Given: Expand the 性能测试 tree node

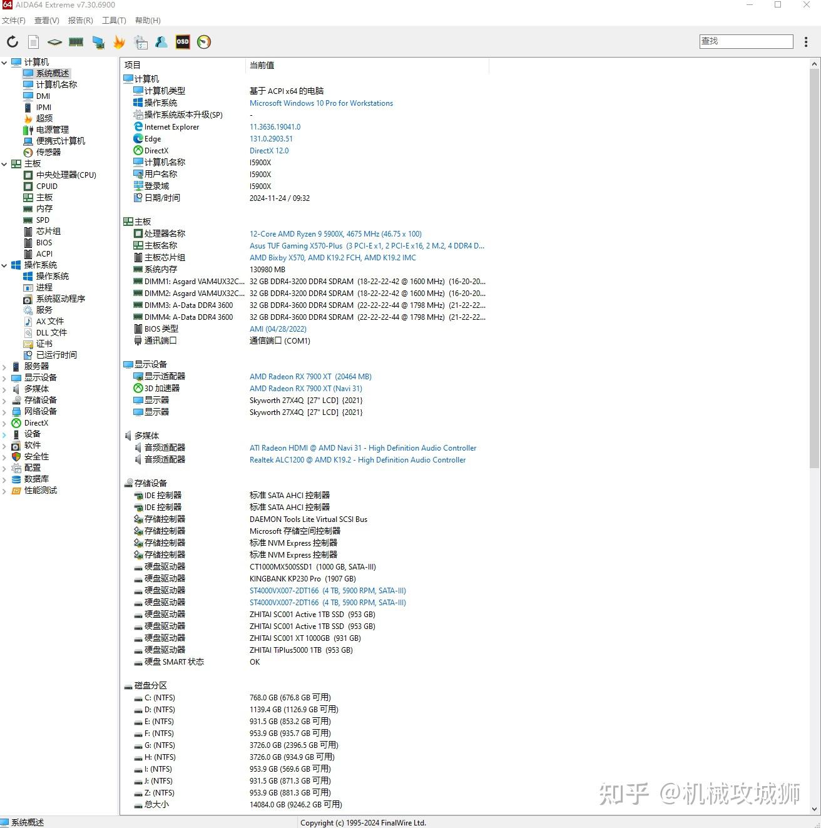Looking at the screenshot, I should tap(4, 491).
